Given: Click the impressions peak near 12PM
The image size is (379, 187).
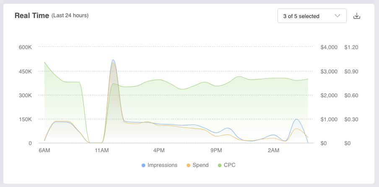Looking at the screenshot, I should tap(113, 60).
